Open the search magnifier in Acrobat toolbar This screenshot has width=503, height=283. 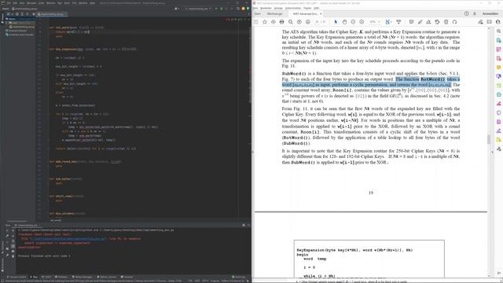point(290,22)
